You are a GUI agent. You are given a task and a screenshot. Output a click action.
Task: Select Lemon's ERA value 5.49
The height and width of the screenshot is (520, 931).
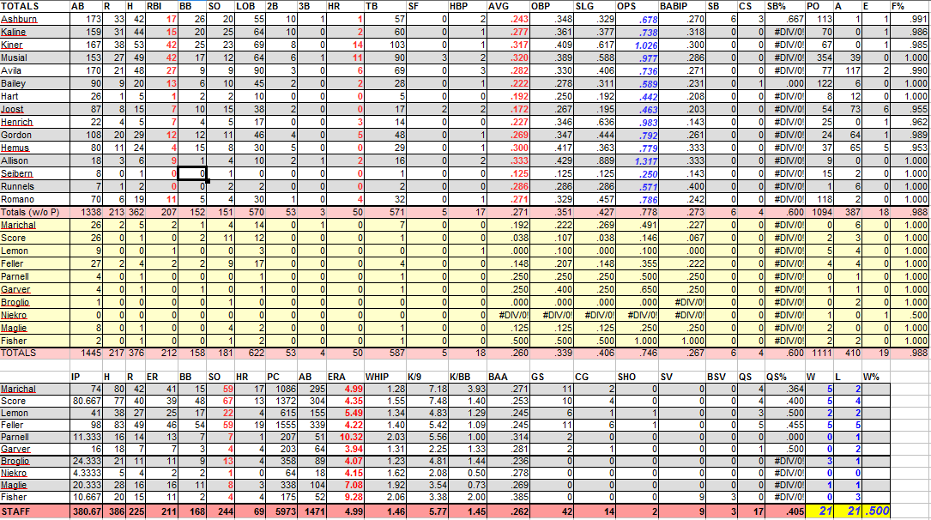pos(344,413)
